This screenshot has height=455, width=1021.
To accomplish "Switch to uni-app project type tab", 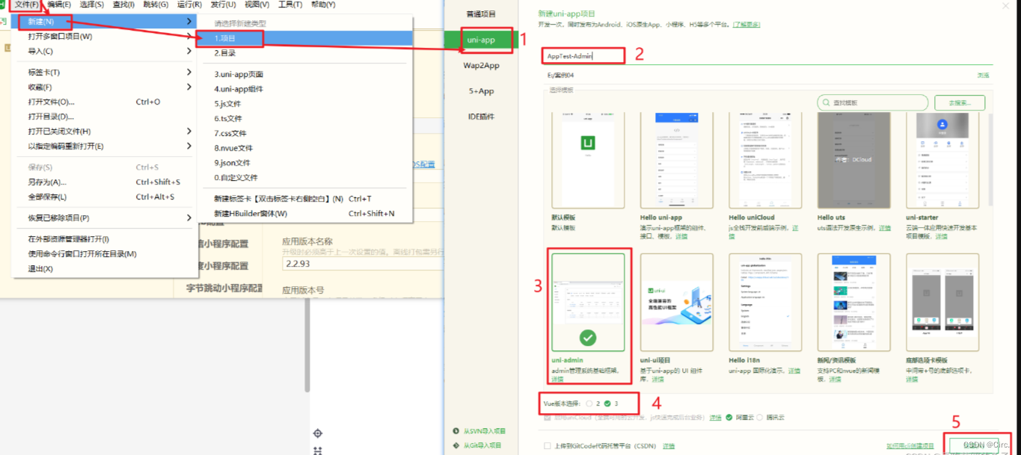I will [482, 40].
